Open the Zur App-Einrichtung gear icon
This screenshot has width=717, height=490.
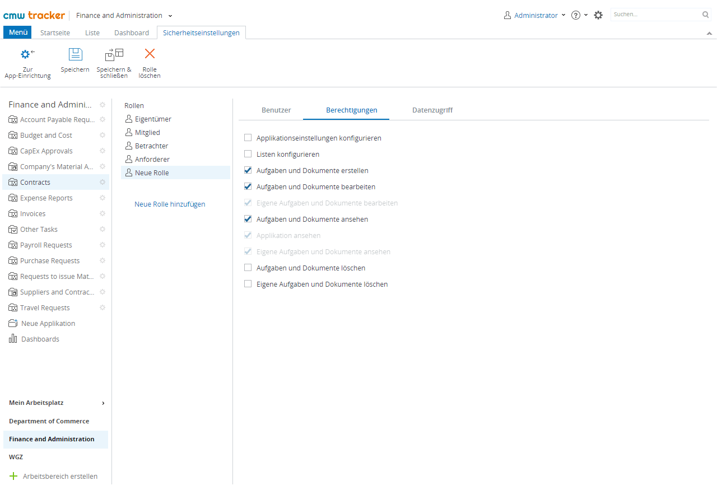point(27,54)
